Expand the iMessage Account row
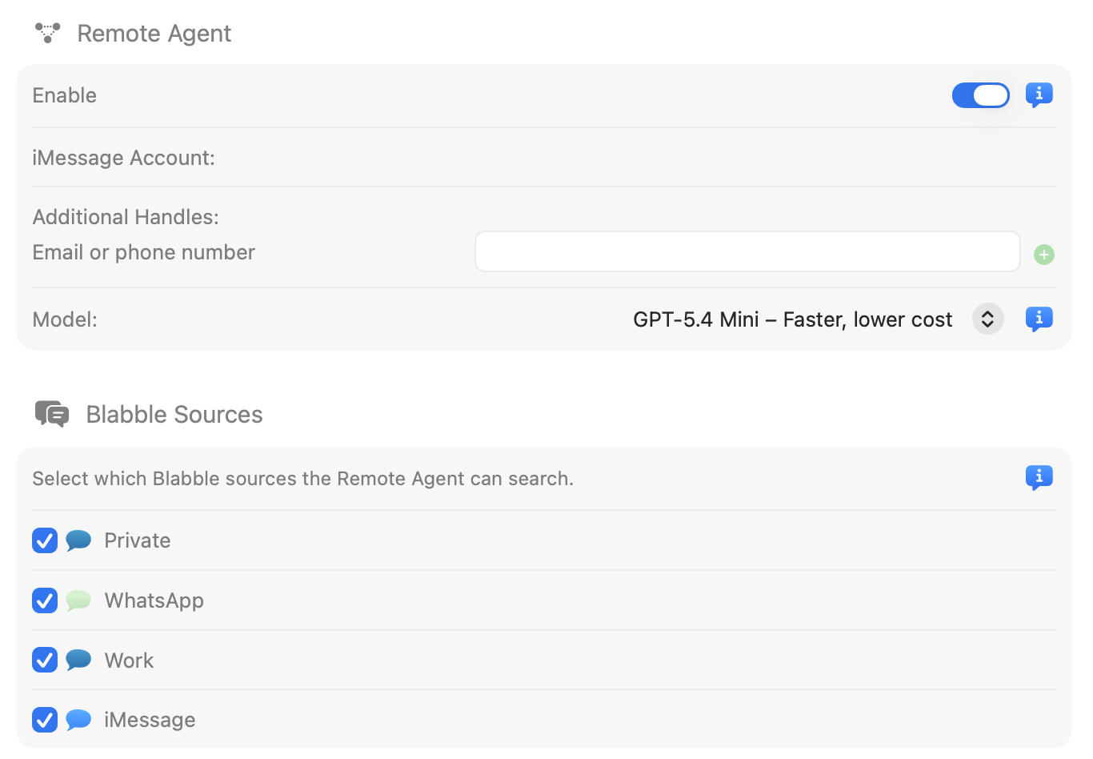 coord(123,158)
